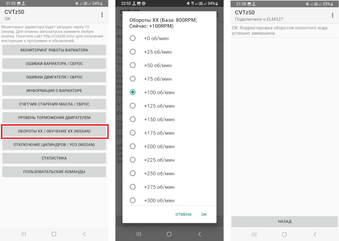This screenshot has width=339, height=241.
Task: Confirm idle RPM dialog with OK
Action: tap(204, 215)
